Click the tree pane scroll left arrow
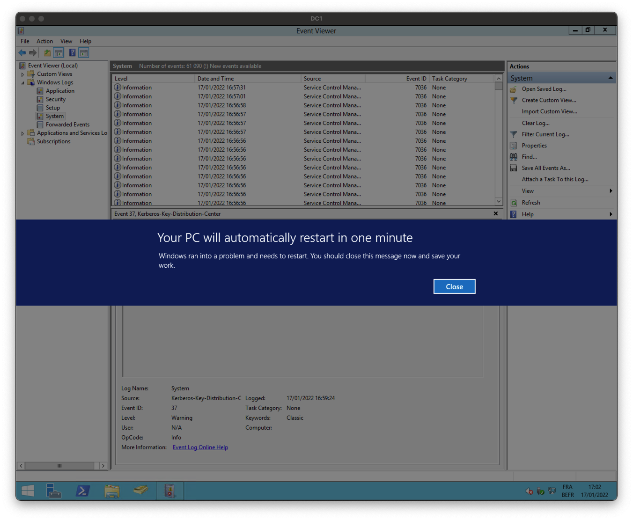This screenshot has height=520, width=633. (21, 466)
